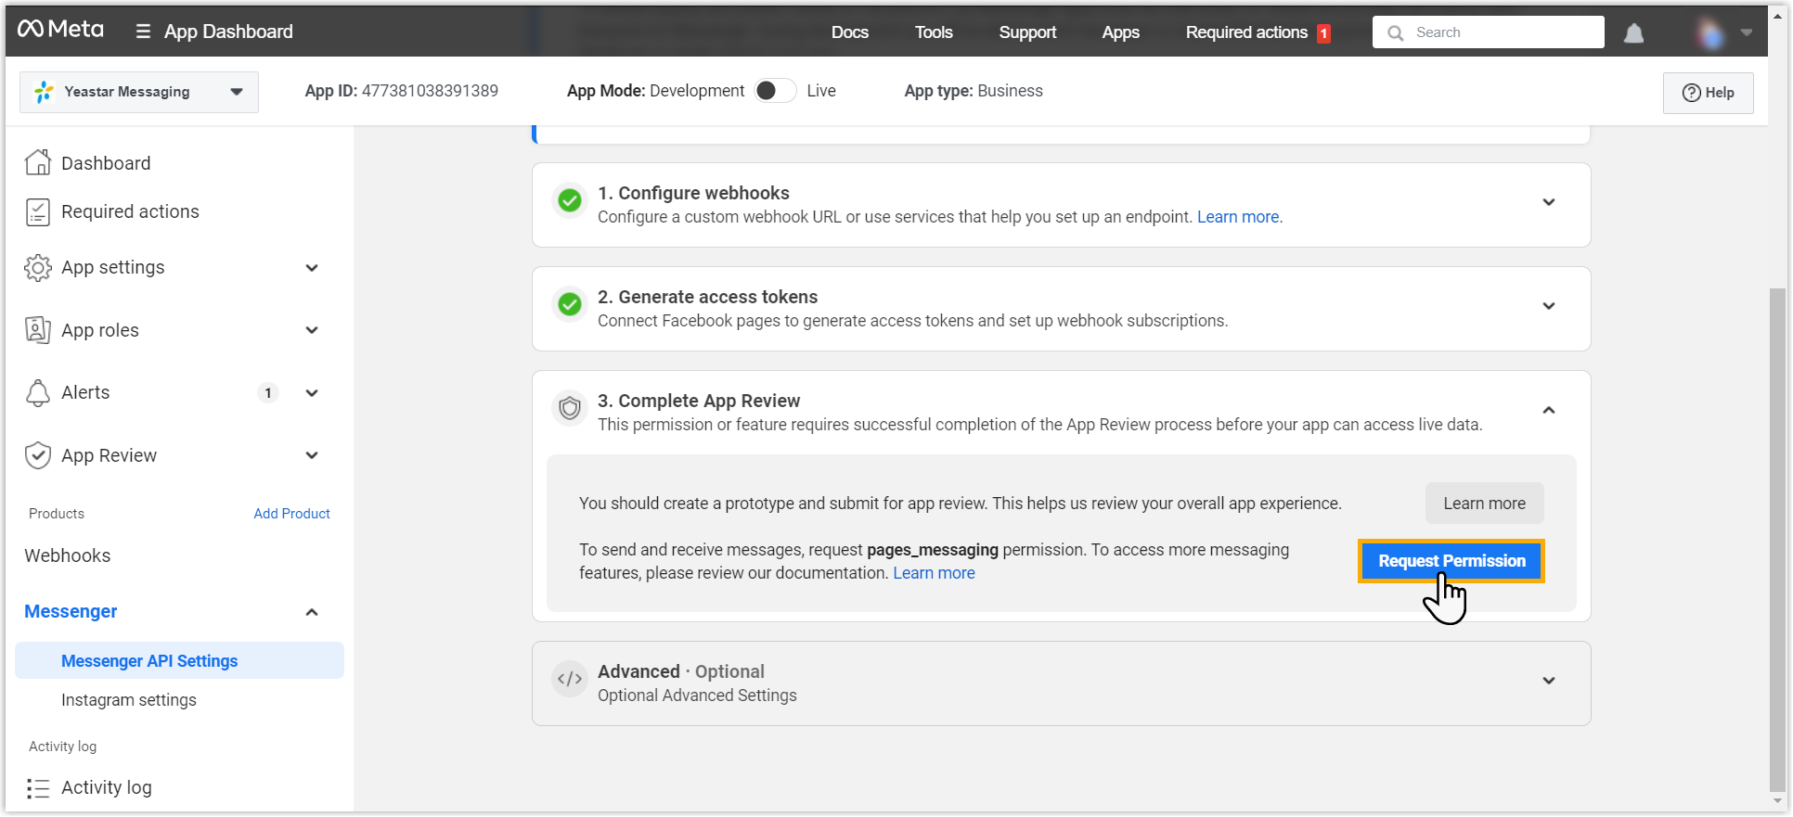
Task: Click the Yeastar Messaging app logo
Action: click(44, 92)
